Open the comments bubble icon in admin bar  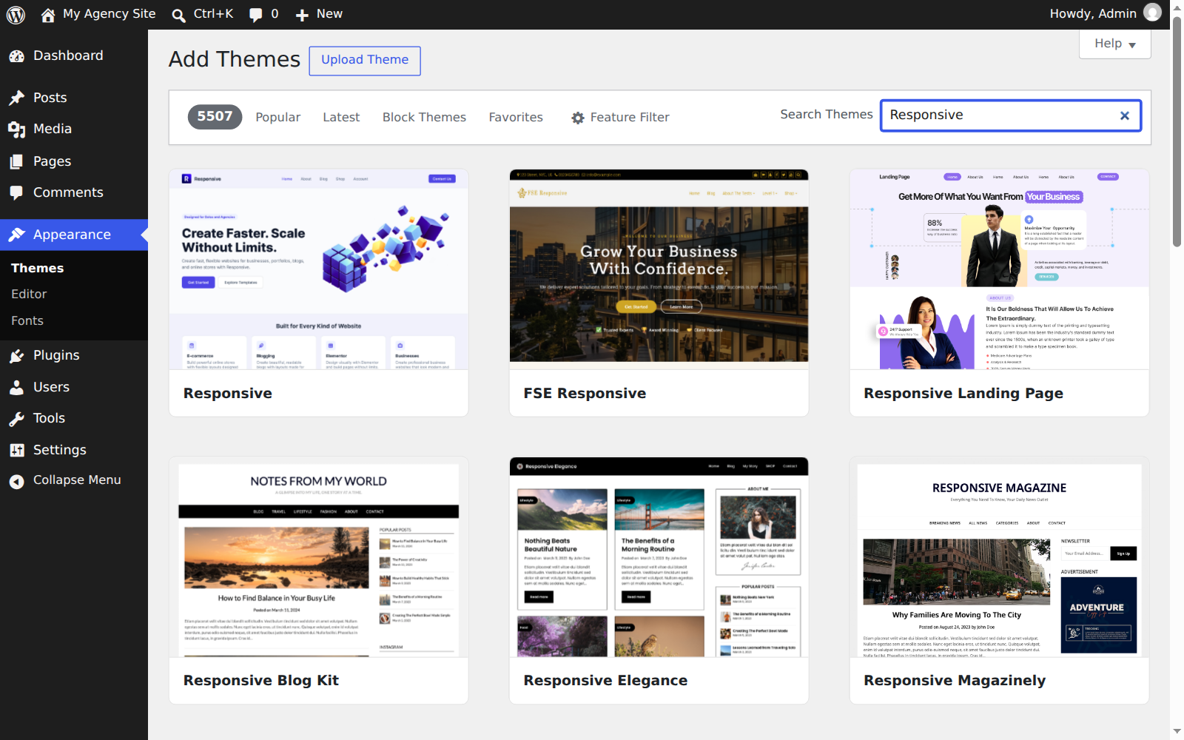(x=255, y=15)
